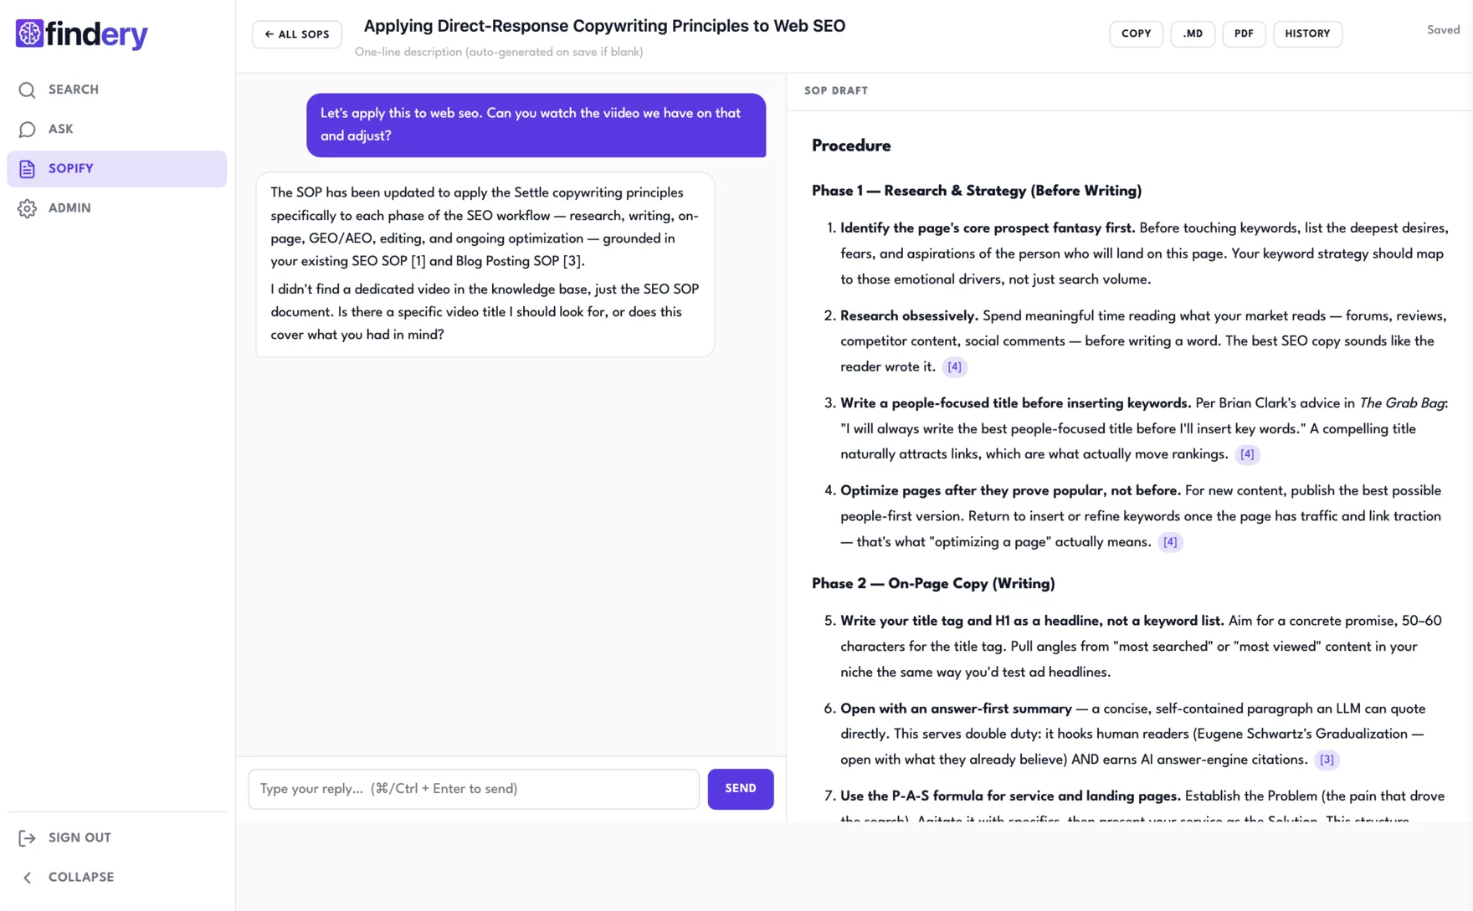
Task: Open citation [3] after answer-first summary step
Action: tap(1327, 760)
